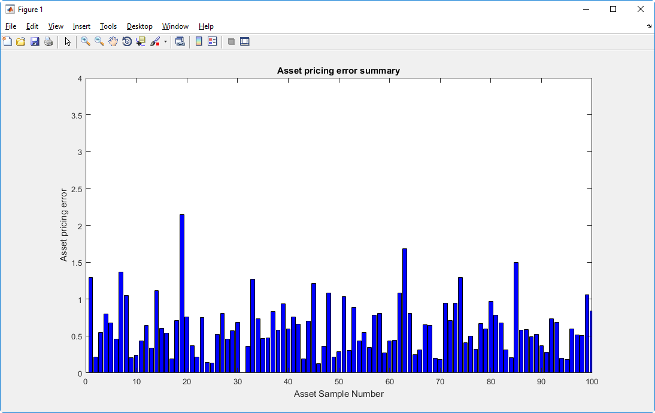Image resolution: width=655 pixels, height=413 pixels.
Task: Toggle the Insert Legend button
Action: (213, 42)
